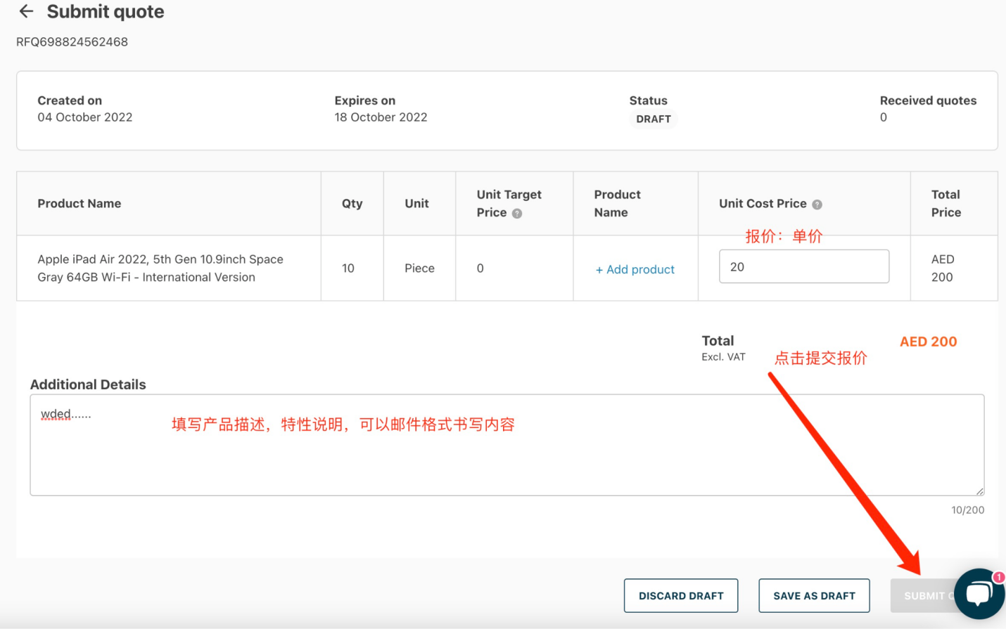Click inside the Additional Details text area
This screenshot has width=1006, height=629.
click(507, 457)
